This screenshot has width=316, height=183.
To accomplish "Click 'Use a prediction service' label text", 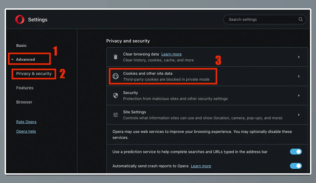I will pos(190,152).
